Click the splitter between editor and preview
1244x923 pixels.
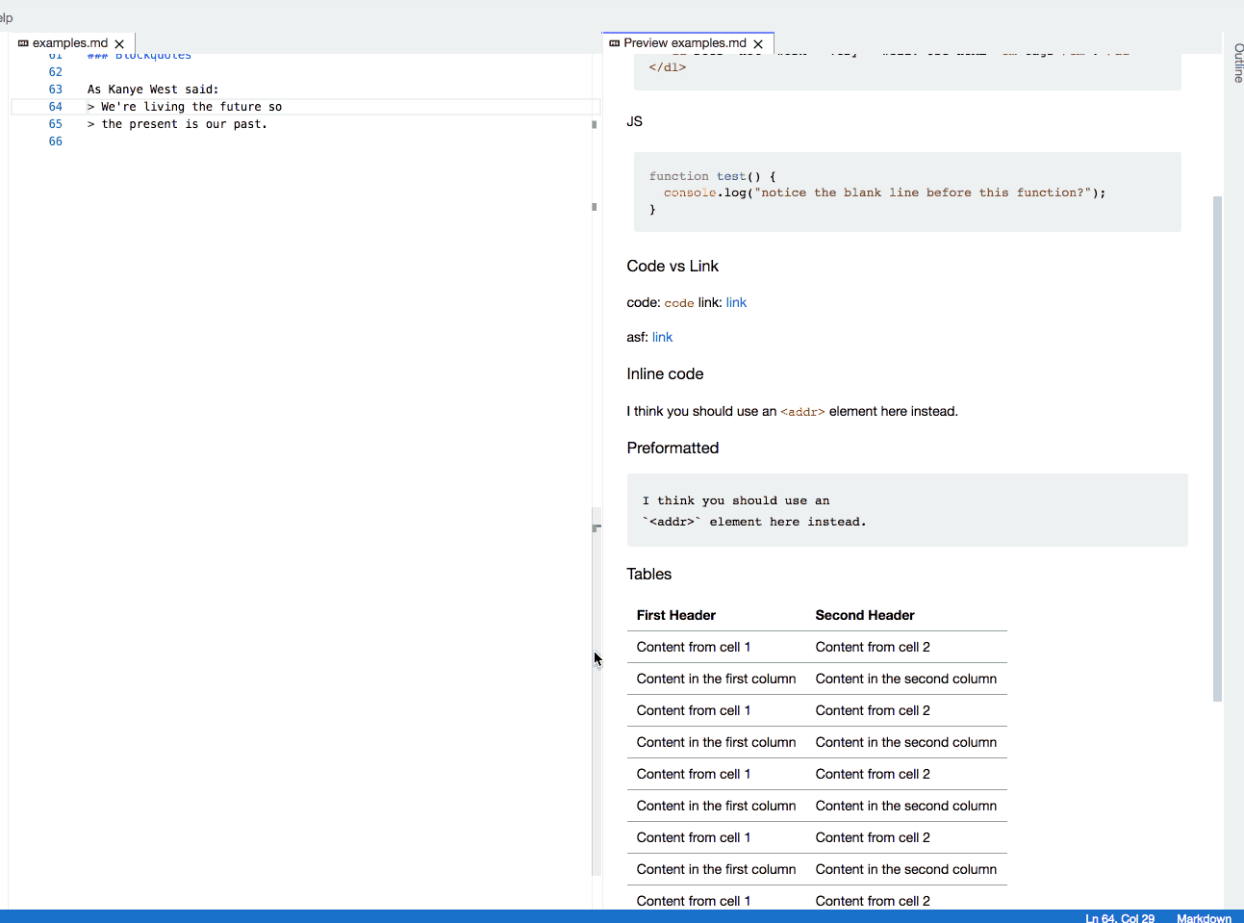597,526
